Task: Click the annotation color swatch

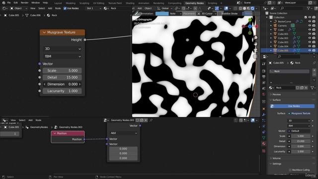Action: click(162, 13)
